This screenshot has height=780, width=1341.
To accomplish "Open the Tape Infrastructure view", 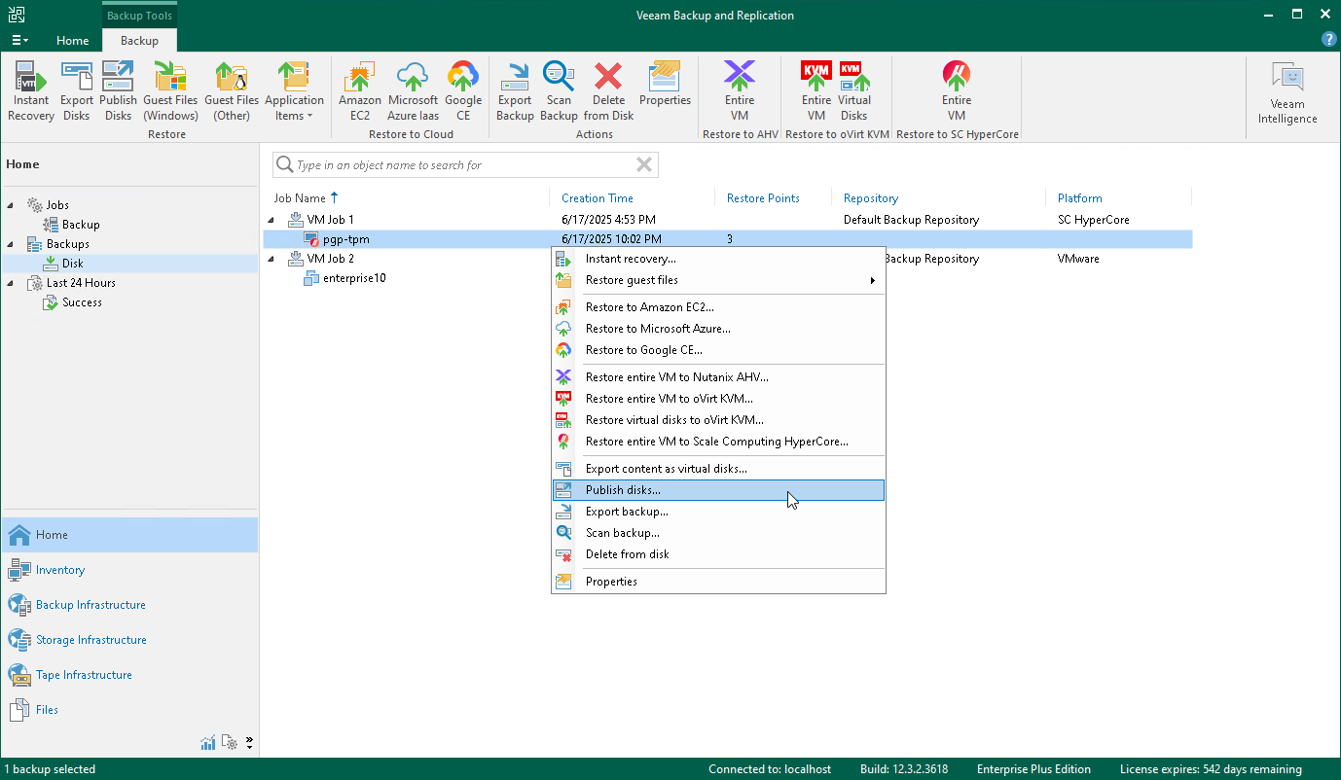I will point(129,675).
